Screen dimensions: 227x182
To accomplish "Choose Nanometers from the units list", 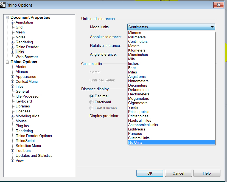I will click(x=171, y=81).
